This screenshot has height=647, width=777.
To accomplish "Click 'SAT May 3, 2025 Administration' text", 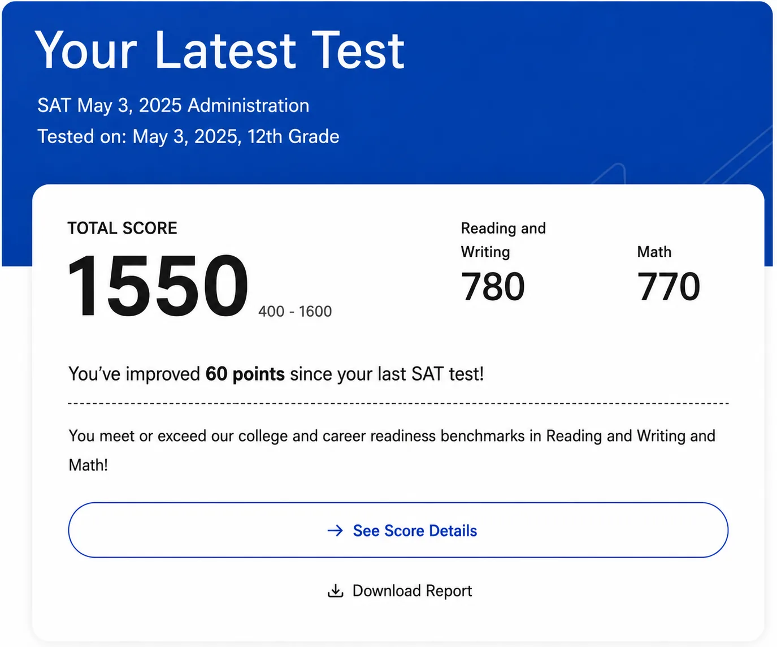I will pyautogui.click(x=173, y=106).
